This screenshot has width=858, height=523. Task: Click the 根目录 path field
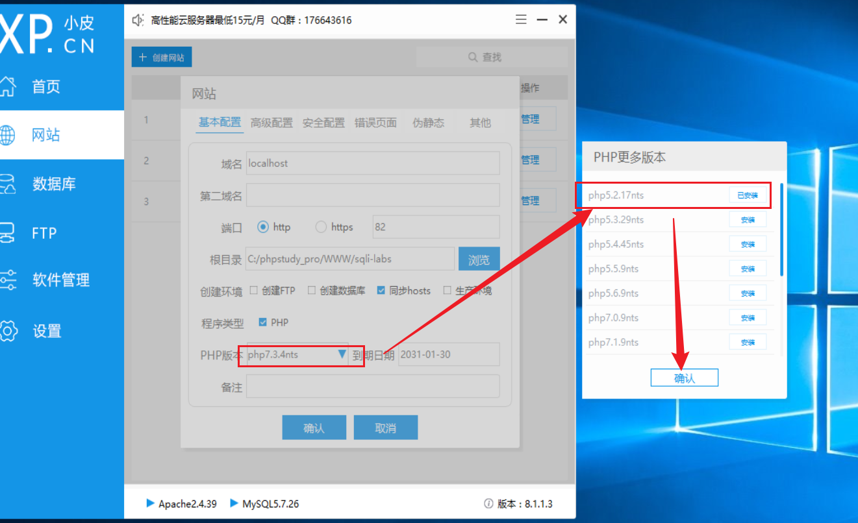[x=350, y=259]
